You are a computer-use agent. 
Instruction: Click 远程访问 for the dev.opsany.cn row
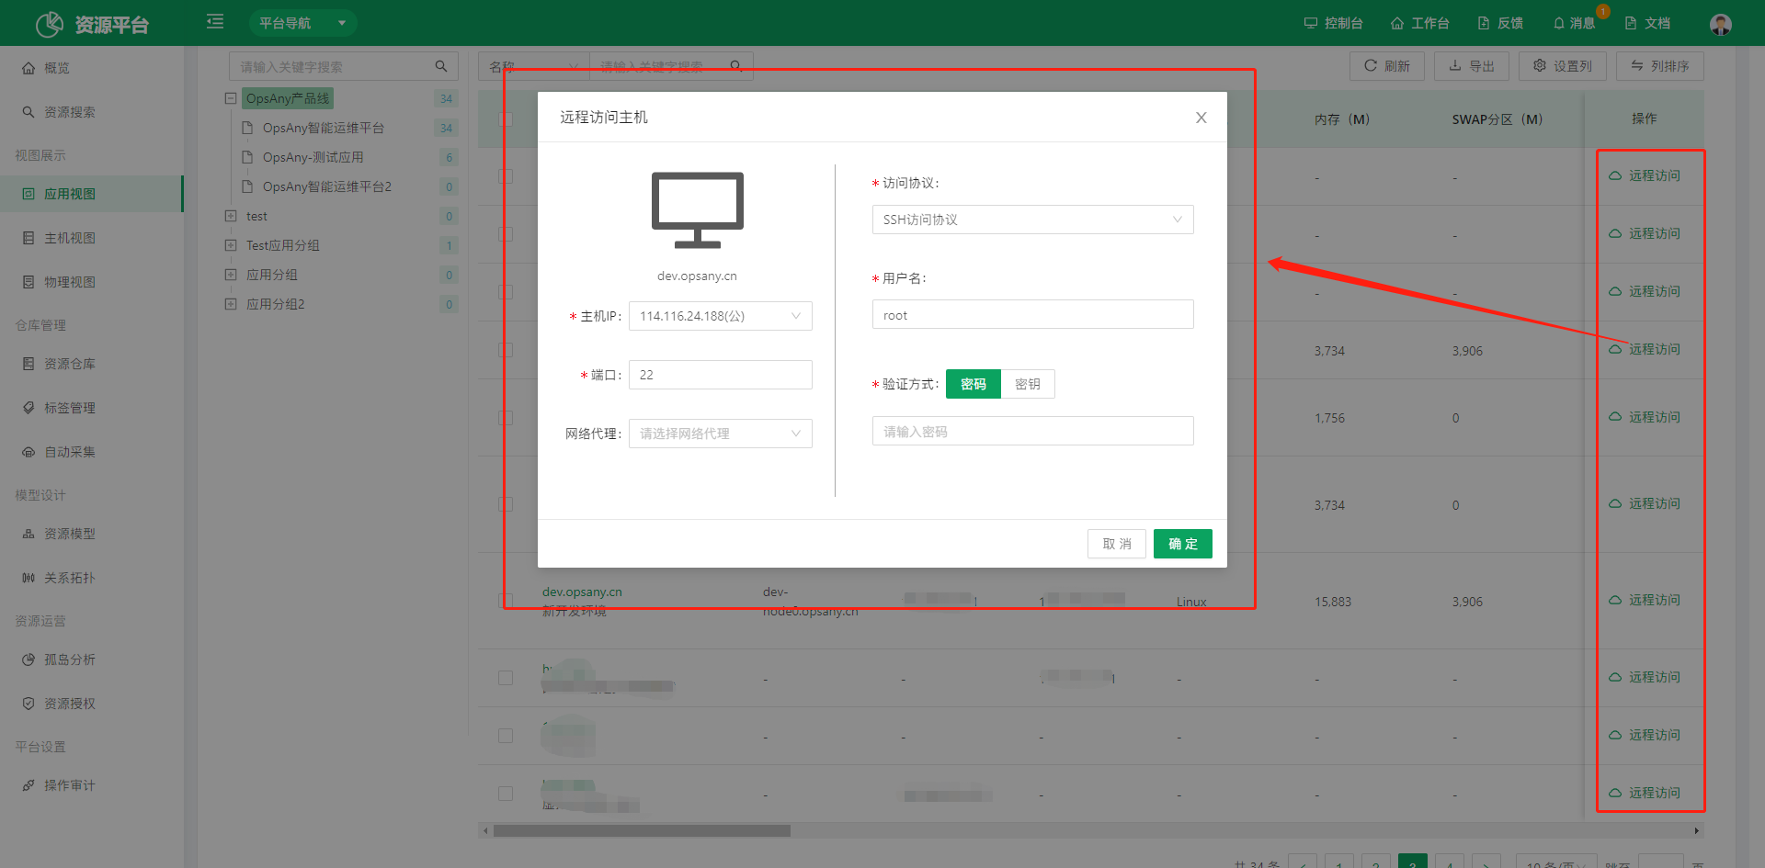pyautogui.click(x=1645, y=600)
